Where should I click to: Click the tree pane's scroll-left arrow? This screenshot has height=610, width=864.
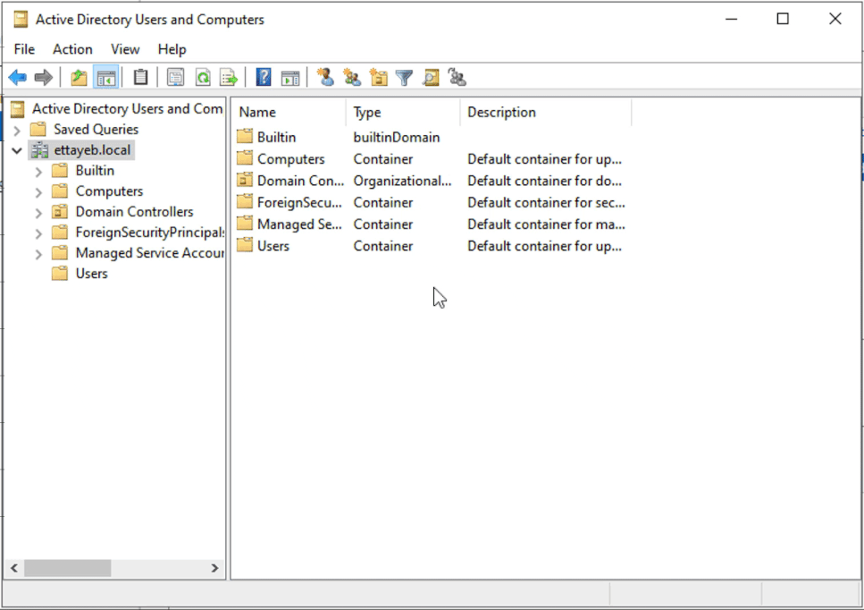[14, 568]
